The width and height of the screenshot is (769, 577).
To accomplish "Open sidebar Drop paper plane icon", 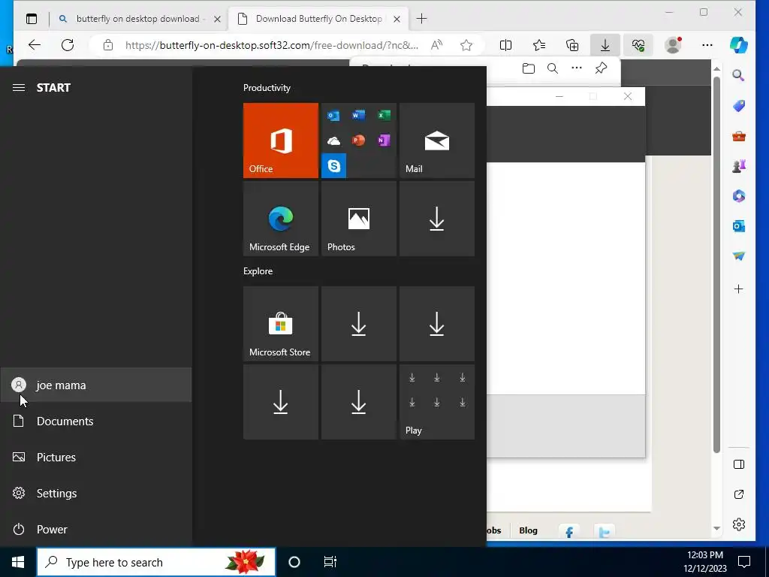I will tap(739, 256).
